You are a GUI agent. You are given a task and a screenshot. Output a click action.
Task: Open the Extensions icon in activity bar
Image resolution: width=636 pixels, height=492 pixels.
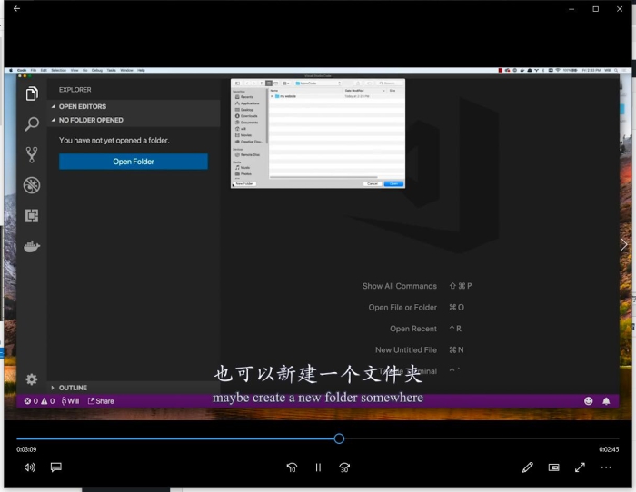[32, 216]
